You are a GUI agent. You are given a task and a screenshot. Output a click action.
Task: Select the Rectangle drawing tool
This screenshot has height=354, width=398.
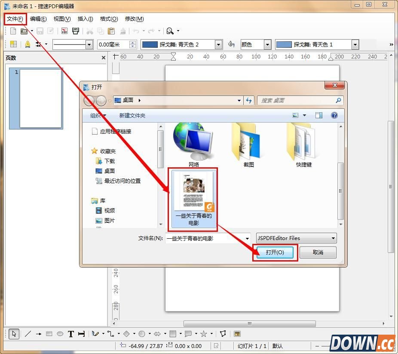point(49,334)
